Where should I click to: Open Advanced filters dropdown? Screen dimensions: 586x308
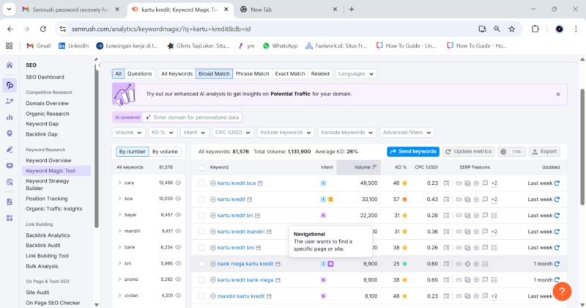[407, 133]
